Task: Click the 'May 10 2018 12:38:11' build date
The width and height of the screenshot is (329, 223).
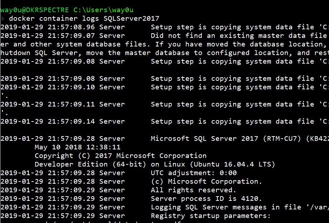Action: 77,147
